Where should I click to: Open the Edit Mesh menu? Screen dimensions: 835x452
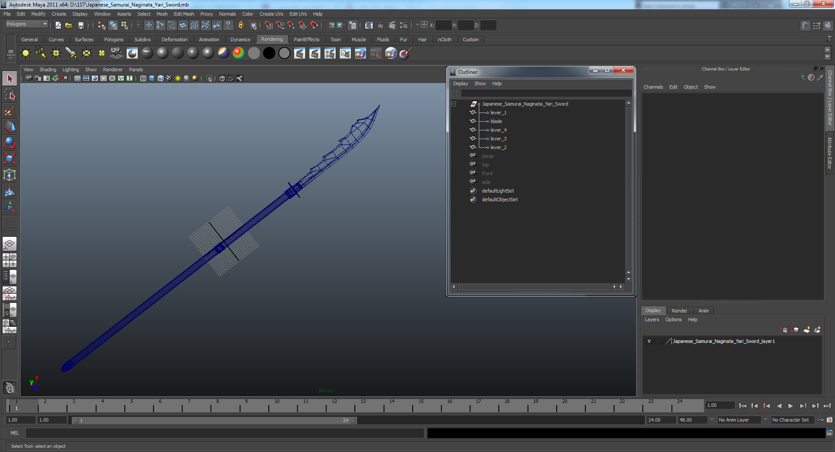tap(184, 14)
